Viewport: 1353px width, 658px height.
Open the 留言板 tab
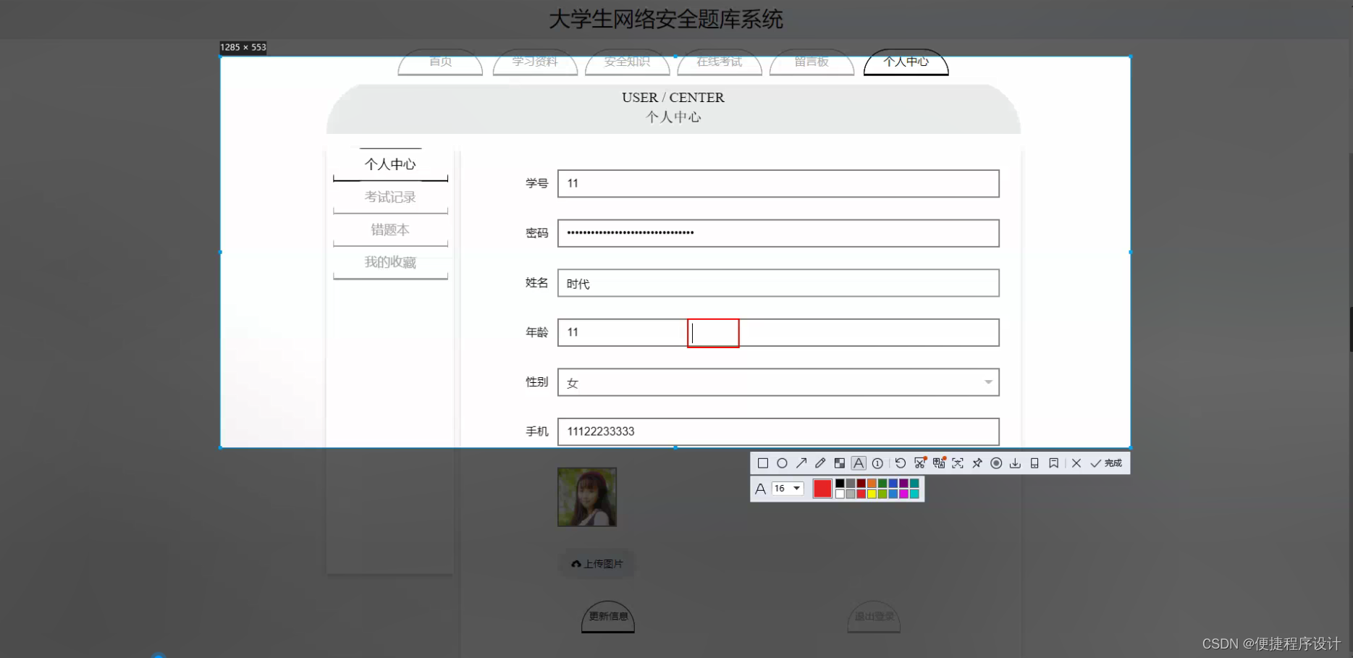tap(812, 62)
